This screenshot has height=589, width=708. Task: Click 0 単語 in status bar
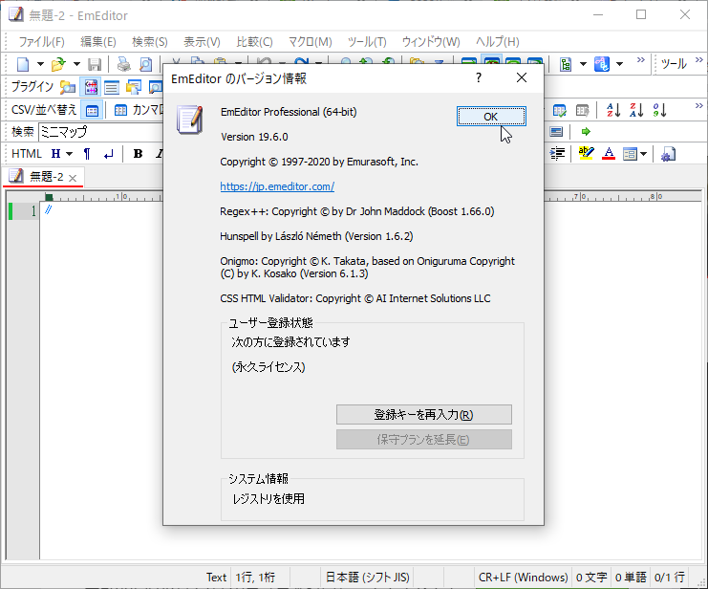click(x=631, y=578)
